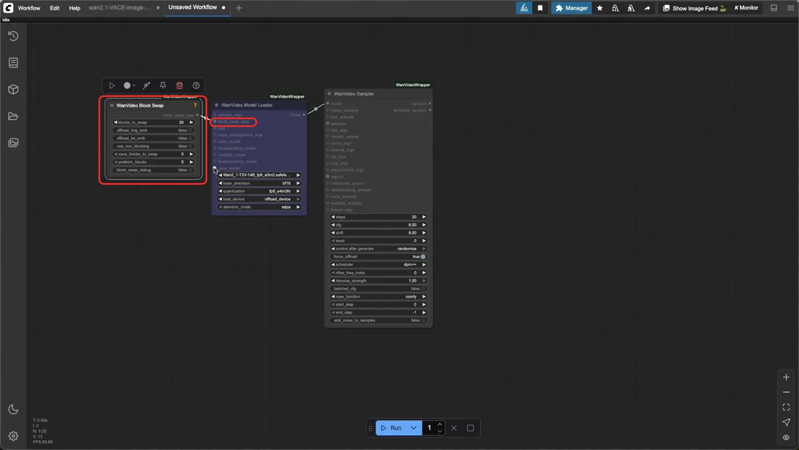Click the Manager button
The width and height of the screenshot is (799, 450).
click(571, 8)
